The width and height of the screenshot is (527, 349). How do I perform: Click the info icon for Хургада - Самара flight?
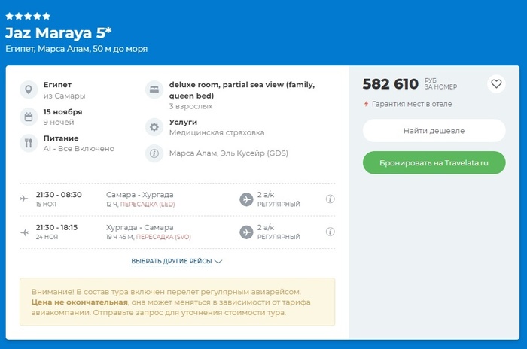pyautogui.click(x=330, y=232)
